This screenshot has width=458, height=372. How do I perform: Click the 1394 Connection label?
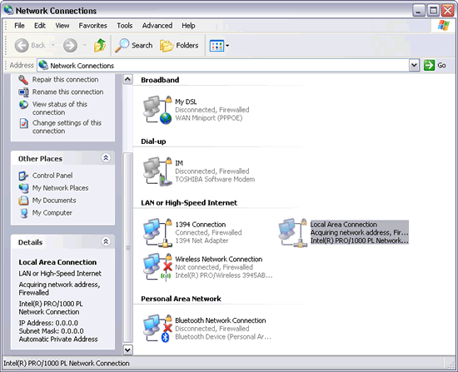point(201,224)
